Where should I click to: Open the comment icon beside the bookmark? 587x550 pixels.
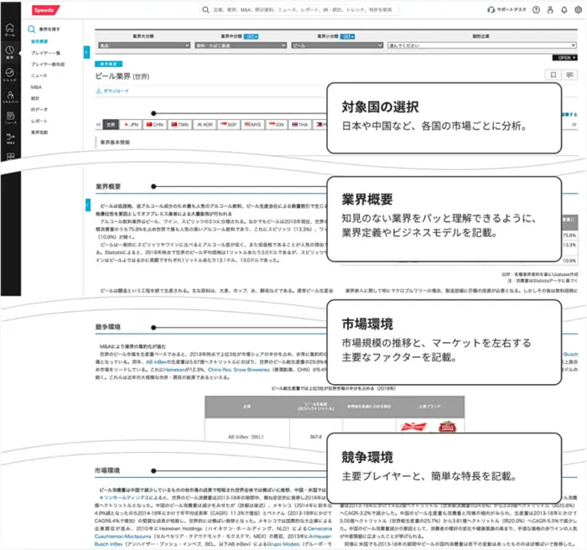pos(569,75)
